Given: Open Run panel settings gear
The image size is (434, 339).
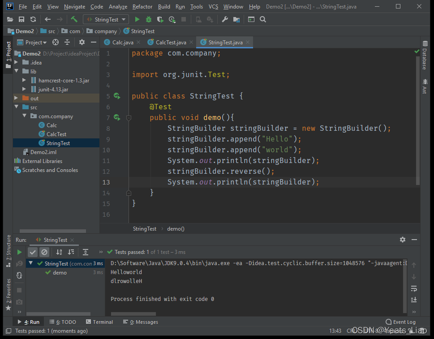Looking at the screenshot, I should pos(403,240).
